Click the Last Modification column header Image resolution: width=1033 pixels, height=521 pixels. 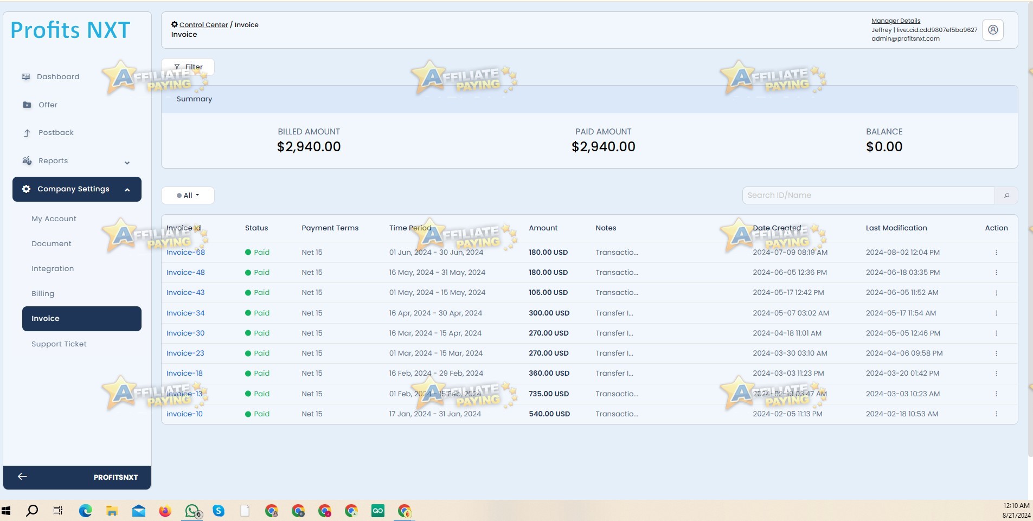896,228
